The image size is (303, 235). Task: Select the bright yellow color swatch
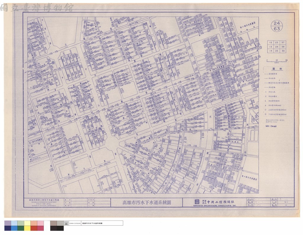pyautogui.click(x=27, y=228)
